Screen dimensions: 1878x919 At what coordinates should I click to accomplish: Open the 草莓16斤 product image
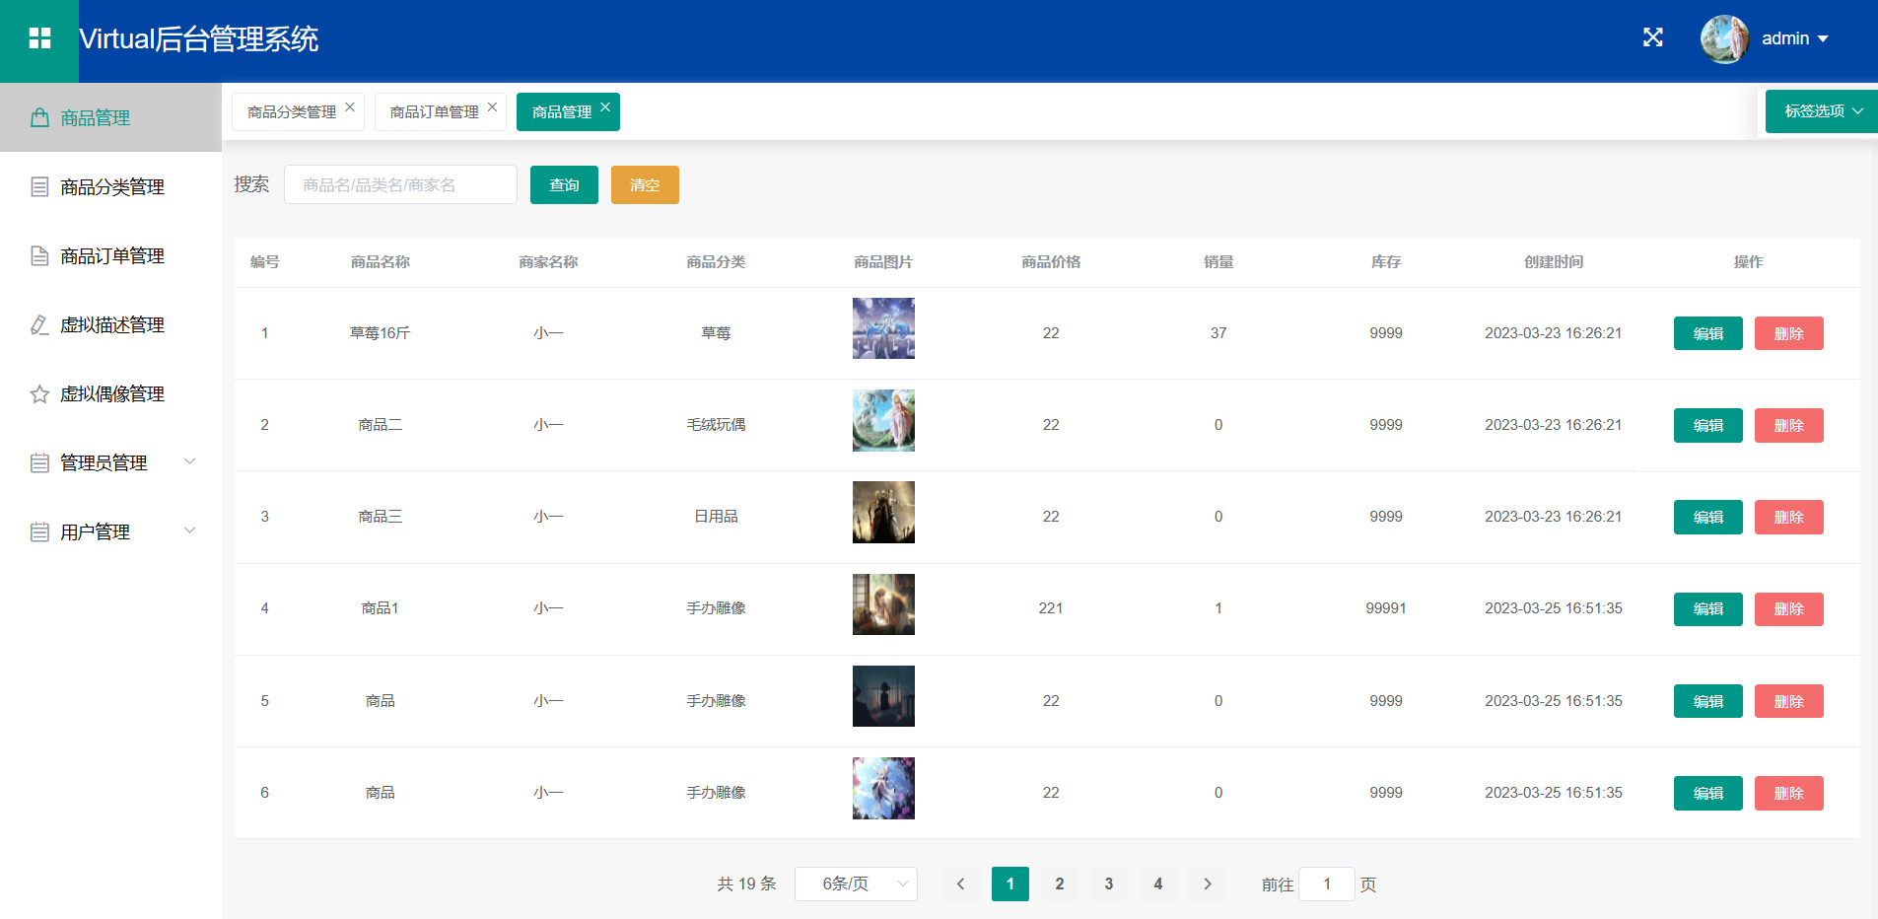click(883, 328)
